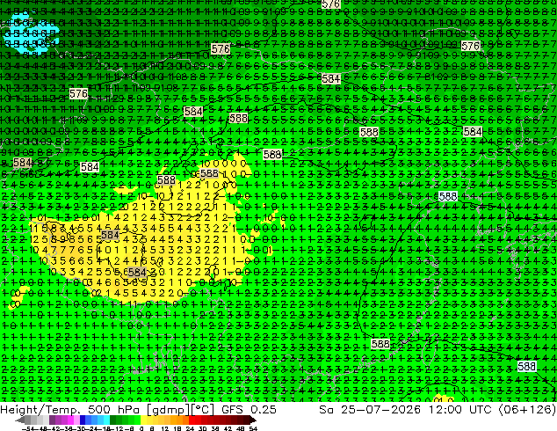557x431 pixels.
Task: Click the '-54' legend scale value
Action: click(28, 429)
